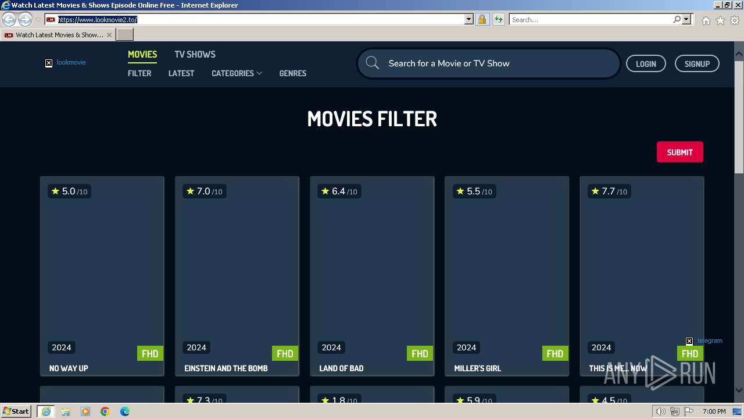Viewport: 744px width, 419px height.
Task: Click the Internet Explorer back arrow button
Action: 9,19
